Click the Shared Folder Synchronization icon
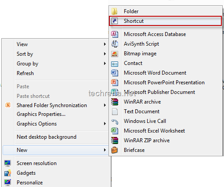Image resolution: width=224 pixels, height=187 pixels. coord(8,105)
